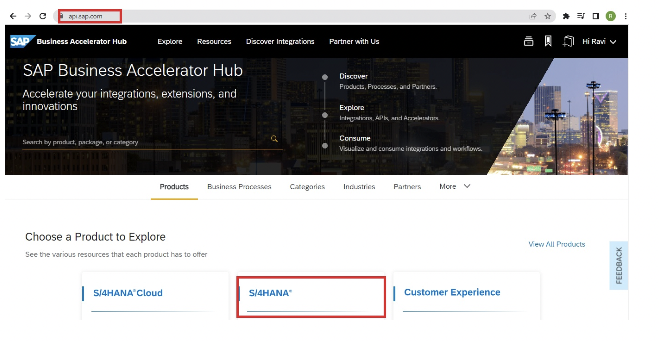The width and height of the screenshot is (659, 341).
Task: Click the Business Accelerator Hub title
Action: click(82, 41)
